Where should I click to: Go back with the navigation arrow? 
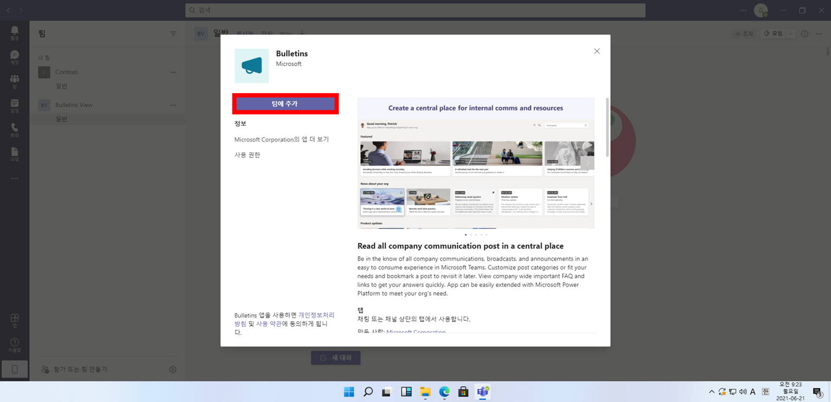click(8, 10)
